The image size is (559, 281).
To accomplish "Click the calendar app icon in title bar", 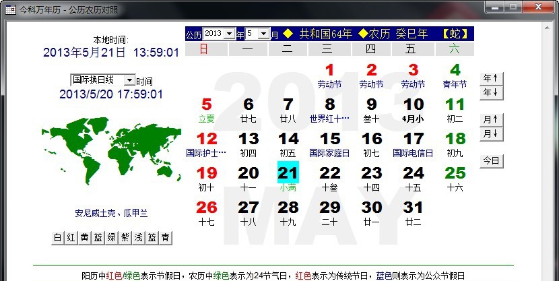I will (11, 9).
